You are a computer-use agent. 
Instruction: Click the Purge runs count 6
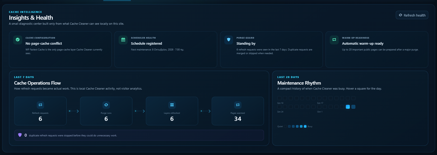coord(106,119)
